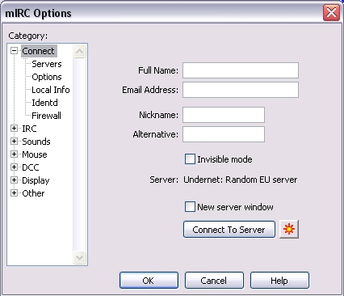Close the mIRC Options dialog
Image resolution: width=344 pixels, height=296 pixels.
click(x=331, y=12)
